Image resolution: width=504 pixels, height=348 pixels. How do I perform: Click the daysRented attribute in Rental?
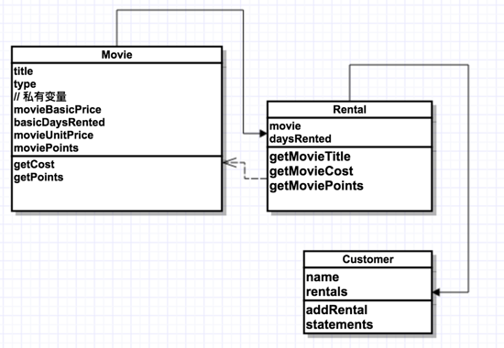[301, 139]
